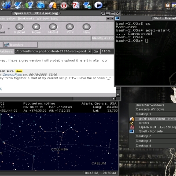This screenshot has width=176, height=176.
Task: Click the 'RA: 06:22:19' value in KStars
Action: pyautogui.click(x=33, y=107)
